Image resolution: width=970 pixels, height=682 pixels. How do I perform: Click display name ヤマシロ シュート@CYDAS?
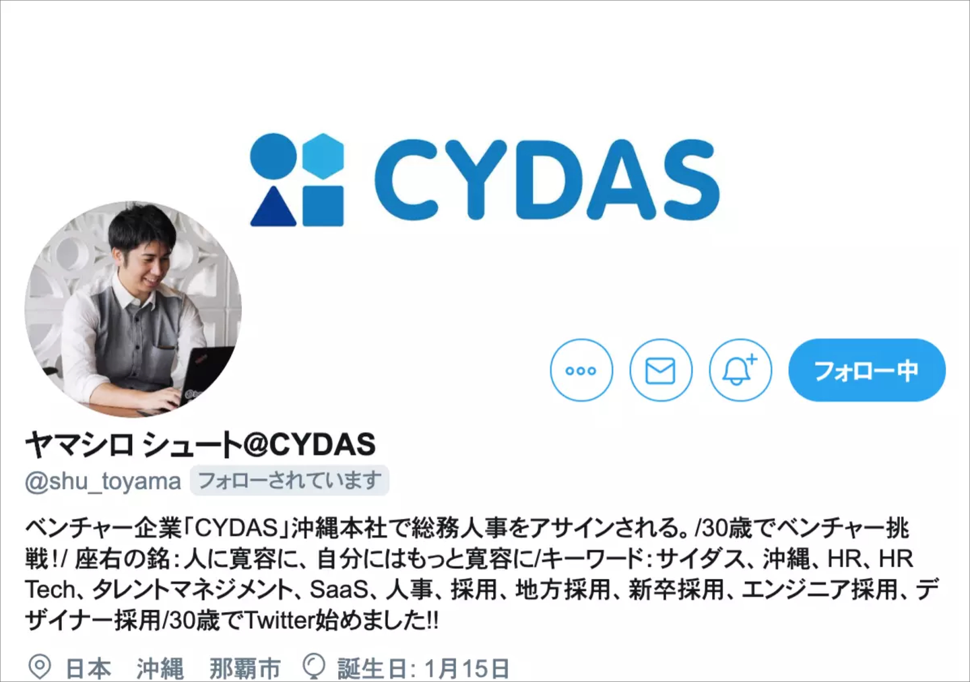pos(201,445)
